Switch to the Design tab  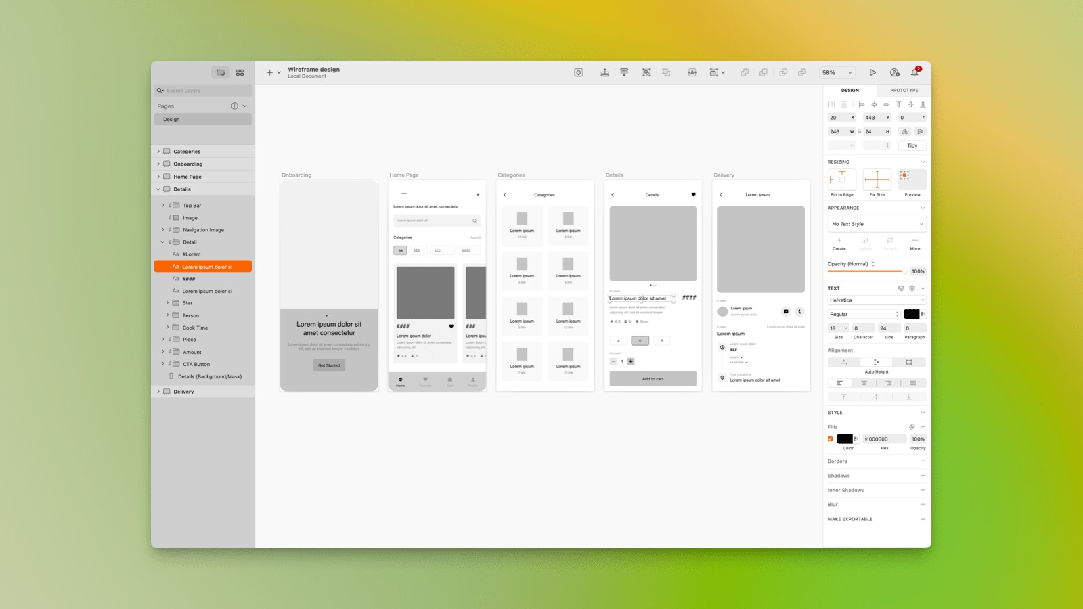point(849,89)
